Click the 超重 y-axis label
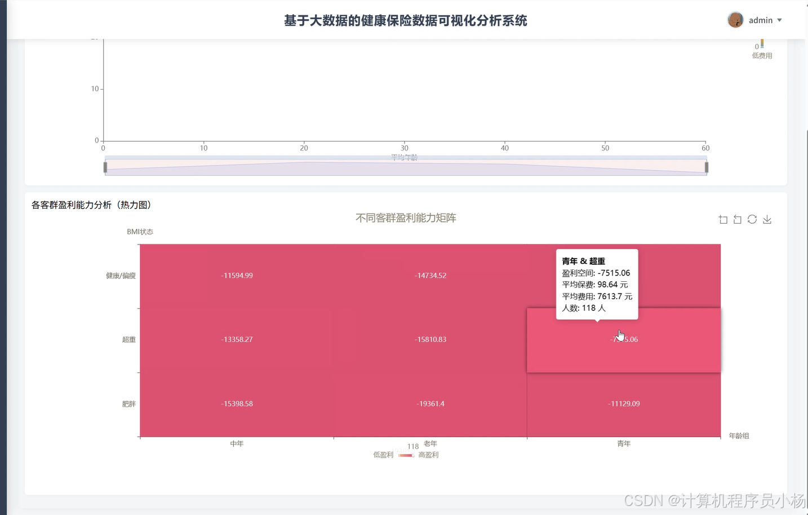808x515 pixels. [x=129, y=340]
